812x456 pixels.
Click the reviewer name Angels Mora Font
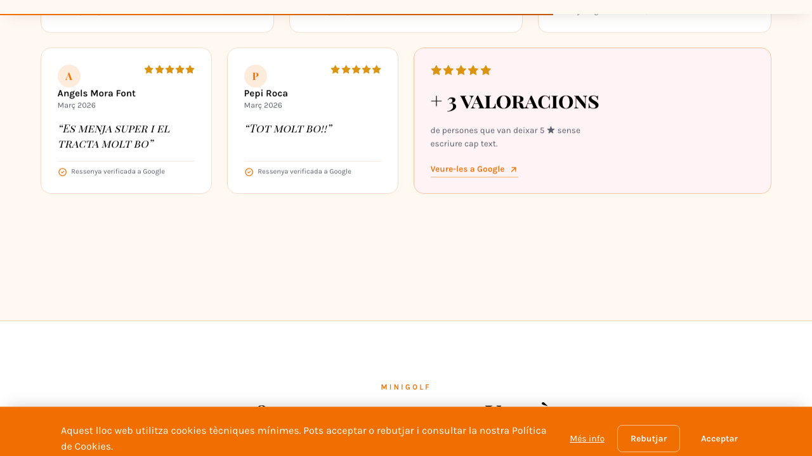96,93
